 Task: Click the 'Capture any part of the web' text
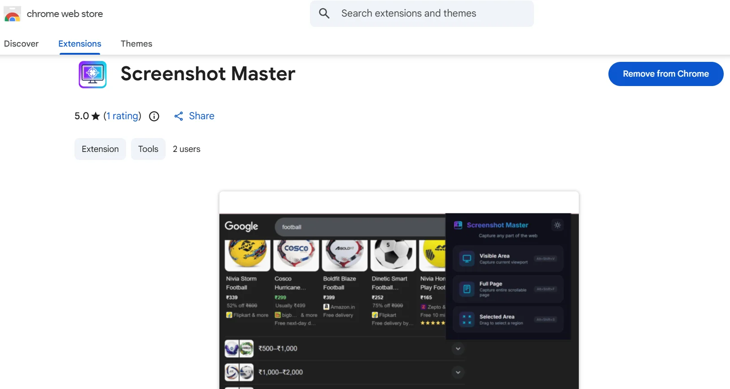(x=508, y=236)
